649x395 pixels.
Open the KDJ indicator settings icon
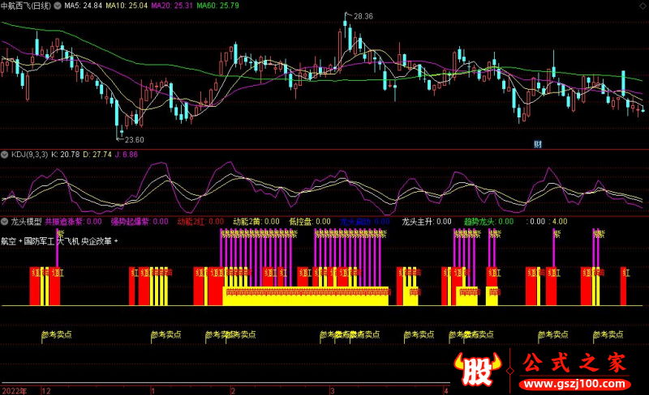pos(4,154)
